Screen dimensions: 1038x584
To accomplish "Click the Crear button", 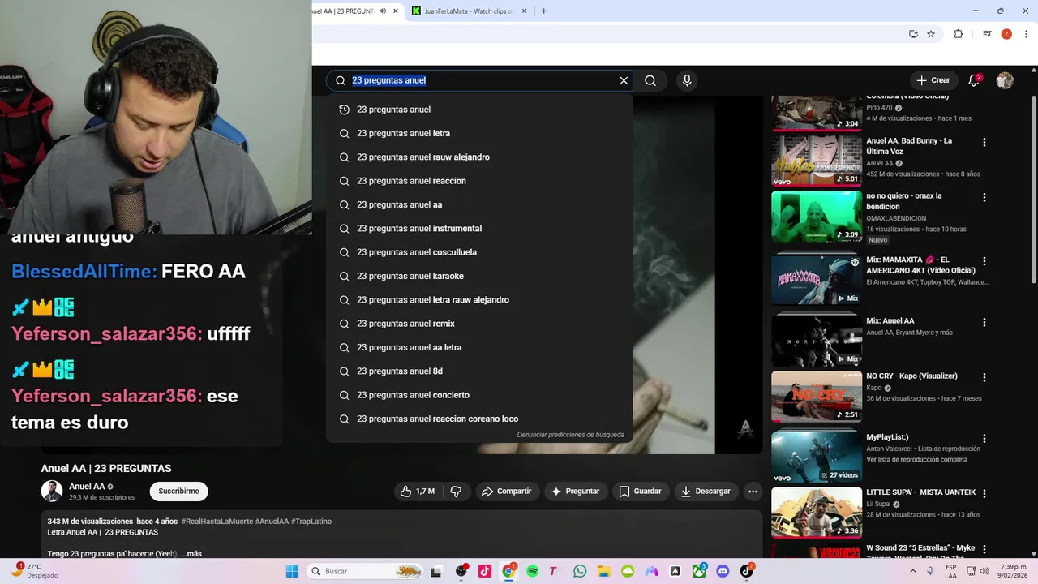I will click(x=933, y=80).
